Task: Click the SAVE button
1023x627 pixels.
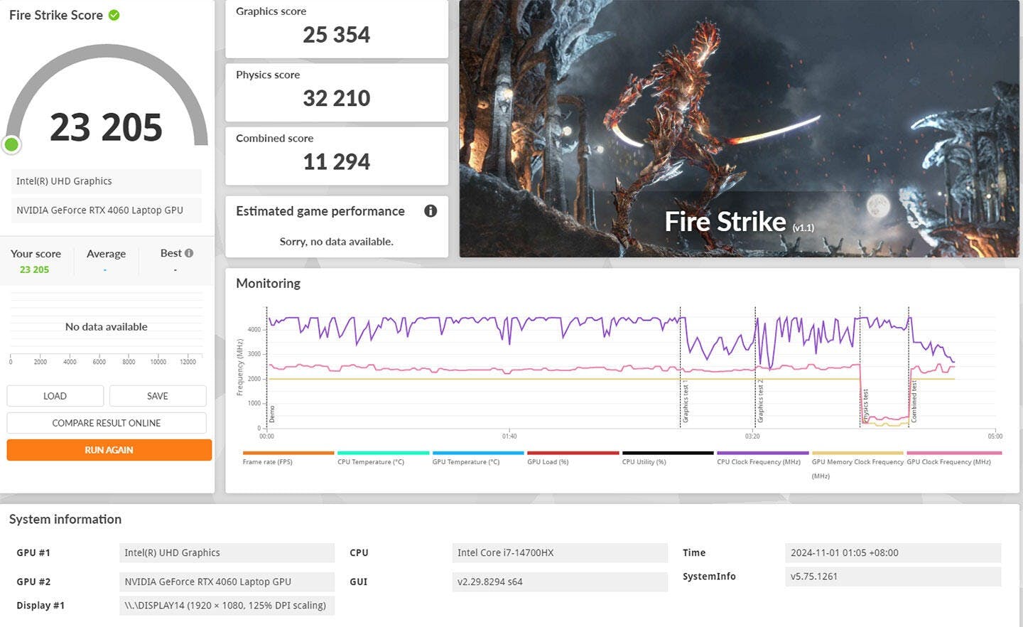Action: pyautogui.click(x=158, y=396)
